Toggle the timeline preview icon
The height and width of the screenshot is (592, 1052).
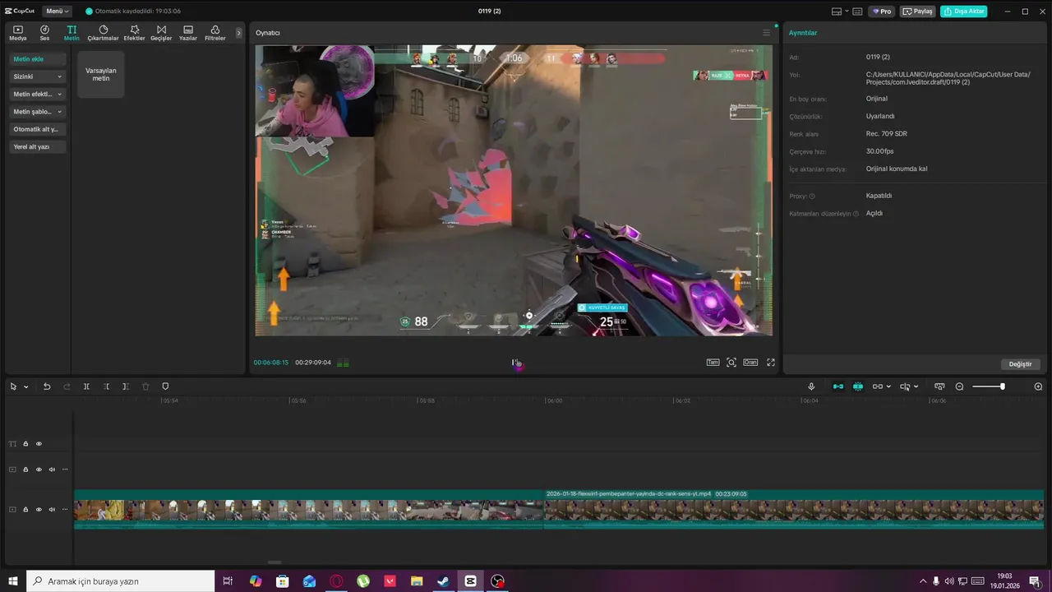pyautogui.click(x=939, y=386)
